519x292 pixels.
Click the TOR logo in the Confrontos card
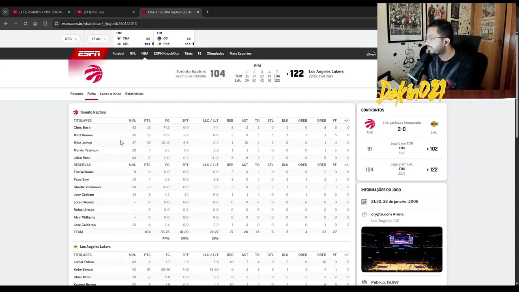(370, 124)
